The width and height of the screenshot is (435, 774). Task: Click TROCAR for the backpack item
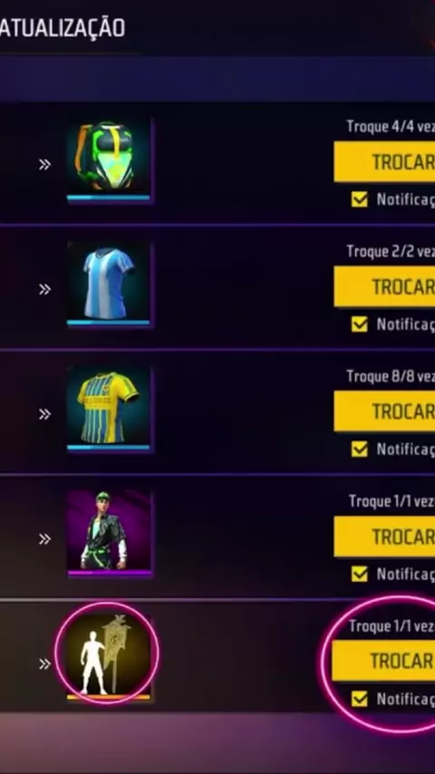point(384,162)
